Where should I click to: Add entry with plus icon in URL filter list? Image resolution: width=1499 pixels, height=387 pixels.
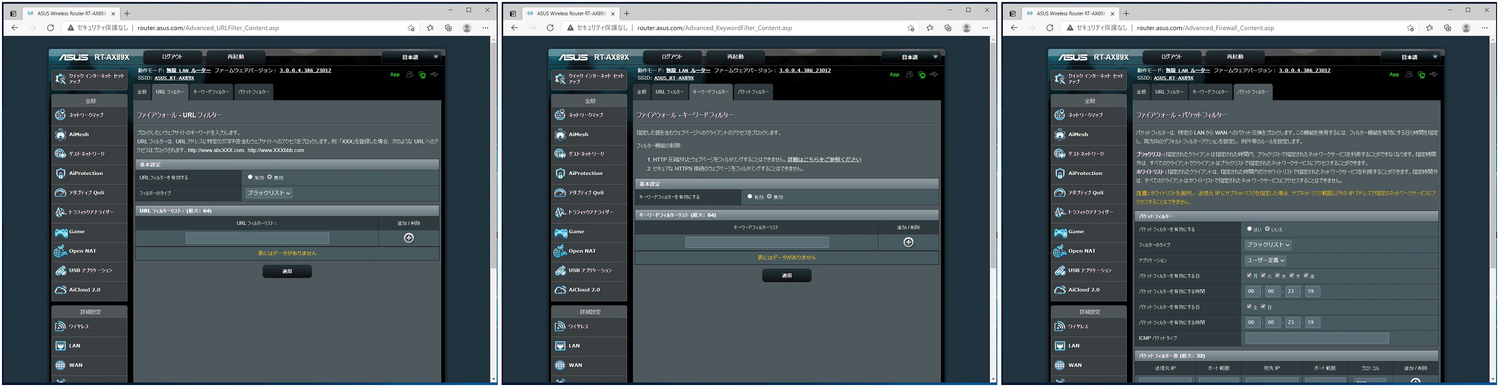tap(409, 238)
